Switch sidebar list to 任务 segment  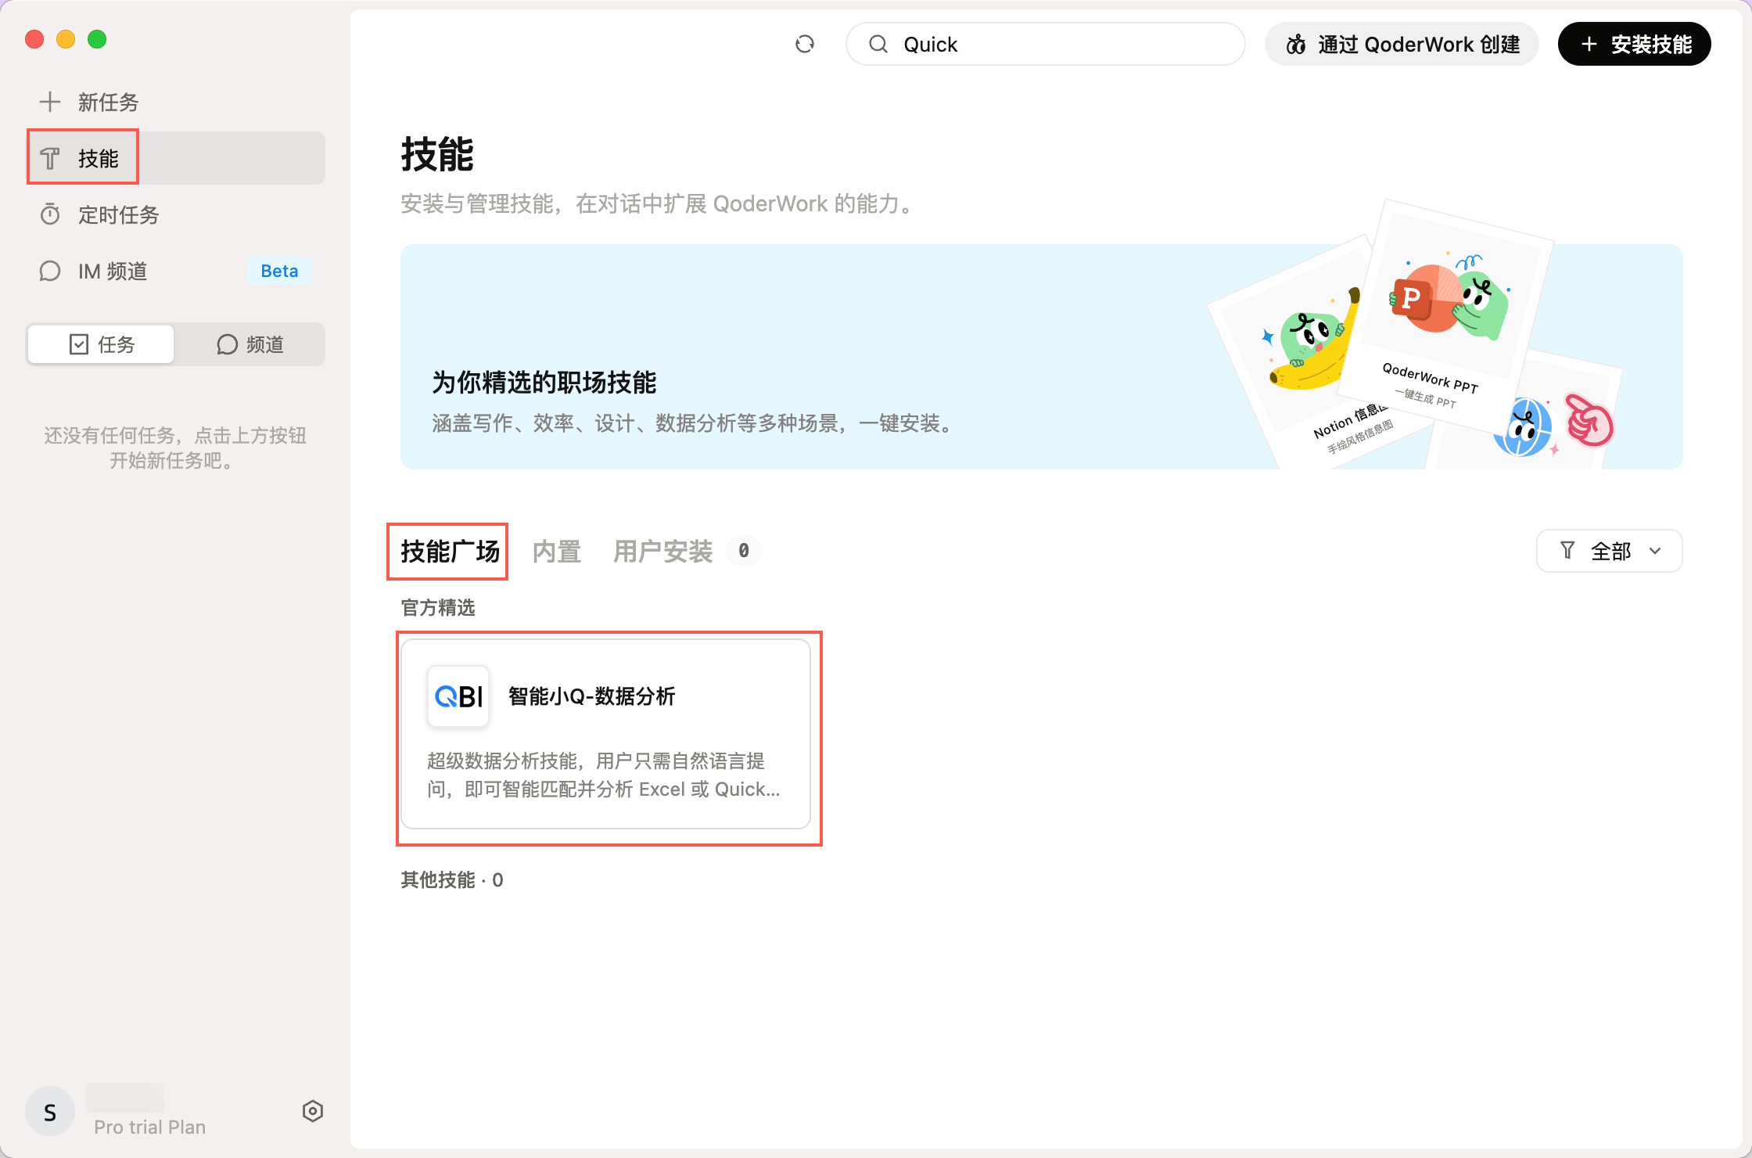[x=101, y=344]
